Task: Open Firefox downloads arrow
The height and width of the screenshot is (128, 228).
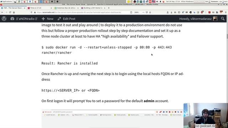Action: (x=171, y=12)
